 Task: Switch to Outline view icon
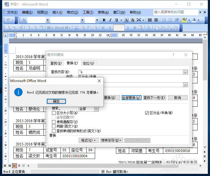[x=19, y=166]
